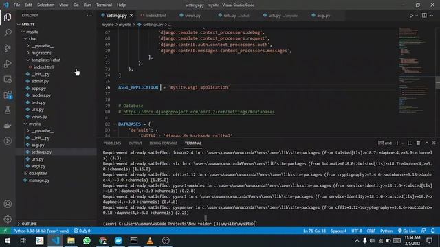Open the Django databases docs link

(199, 112)
